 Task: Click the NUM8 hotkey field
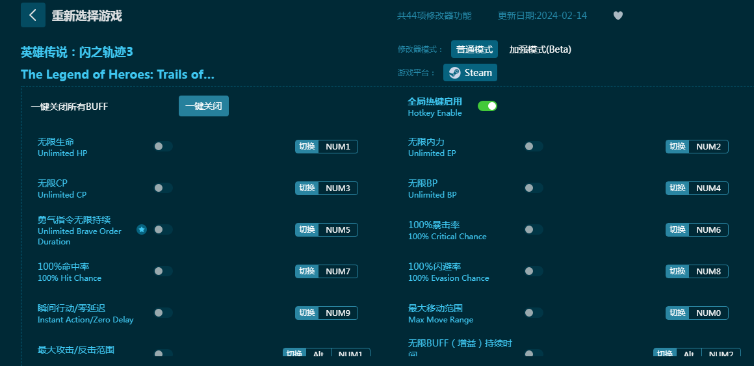(708, 271)
